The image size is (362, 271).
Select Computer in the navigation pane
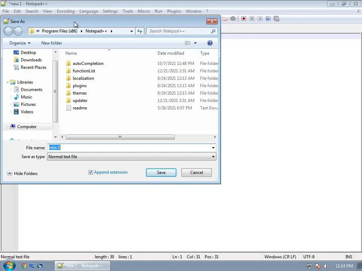(x=27, y=127)
